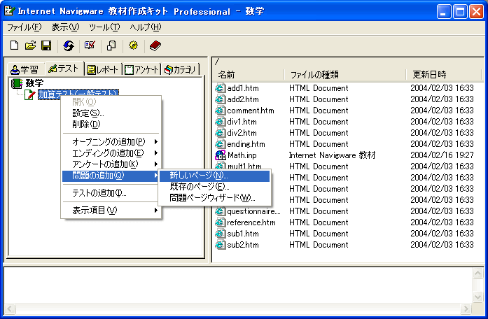Sort by 名前 column header
488x319 pixels.
pos(249,75)
